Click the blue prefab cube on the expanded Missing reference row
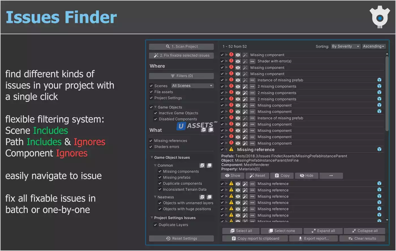Screen dimensions: 396x251 (x=379, y=149)
